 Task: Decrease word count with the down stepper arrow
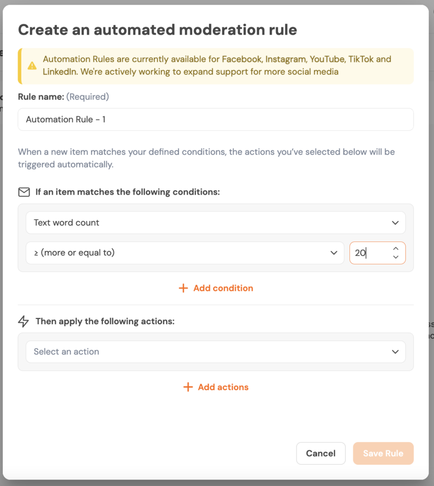point(396,257)
